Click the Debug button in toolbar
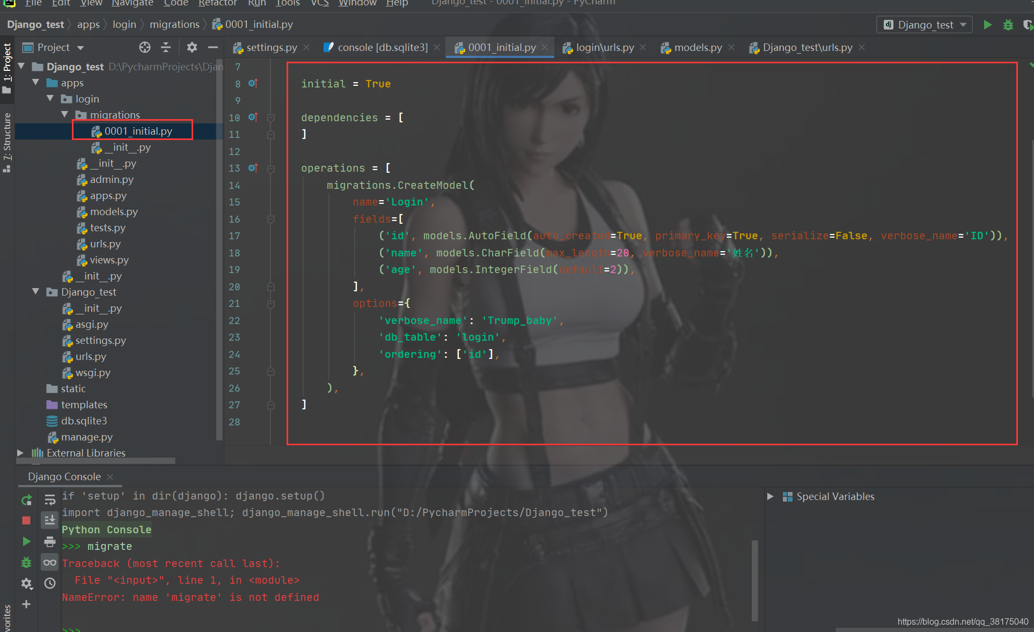1034x632 pixels. point(1007,25)
